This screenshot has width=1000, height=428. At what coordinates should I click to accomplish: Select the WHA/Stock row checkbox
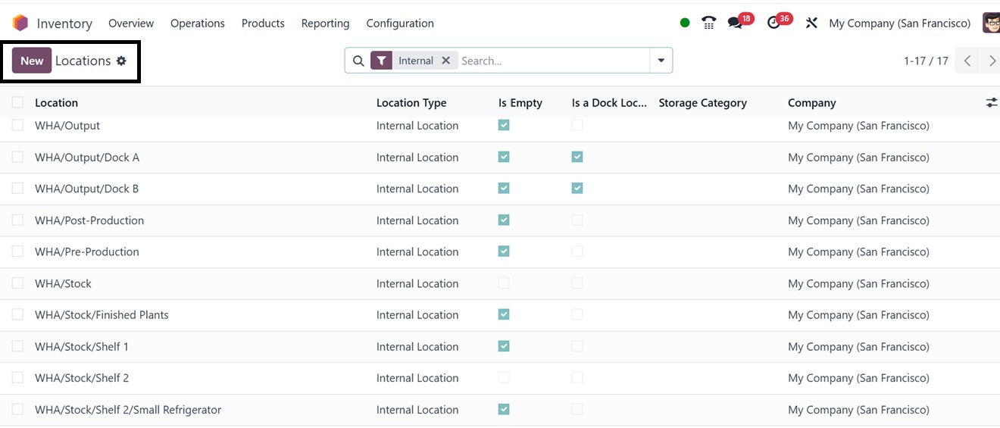point(17,283)
